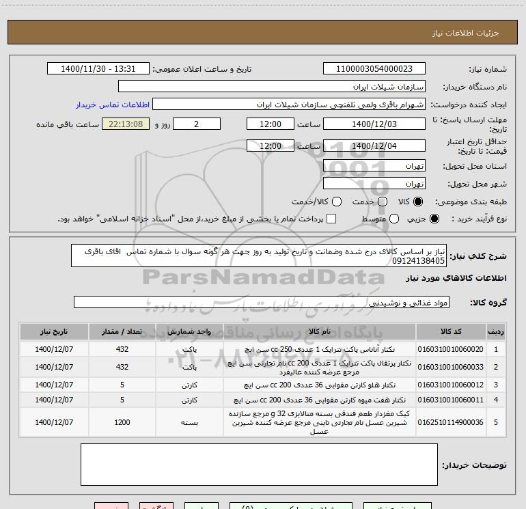Click the نام کالا column header
The width and height of the screenshot is (526, 509).
coord(320,332)
